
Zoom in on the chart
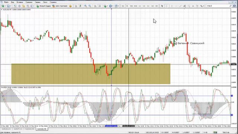tap(86, 6)
